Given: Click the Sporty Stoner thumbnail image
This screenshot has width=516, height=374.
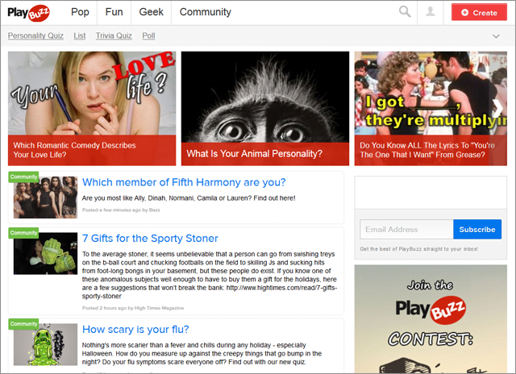Looking at the screenshot, I should point(45,254).
